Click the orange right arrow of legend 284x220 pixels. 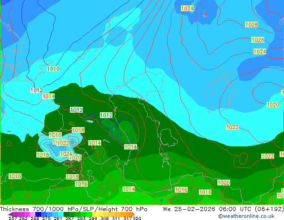[x=133, y=214]
